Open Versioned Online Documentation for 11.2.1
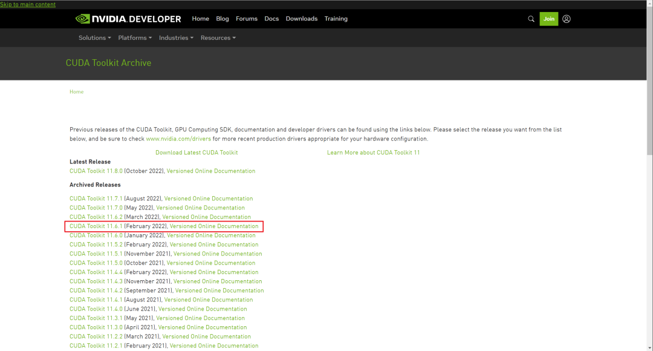 [x=214, y=345]
